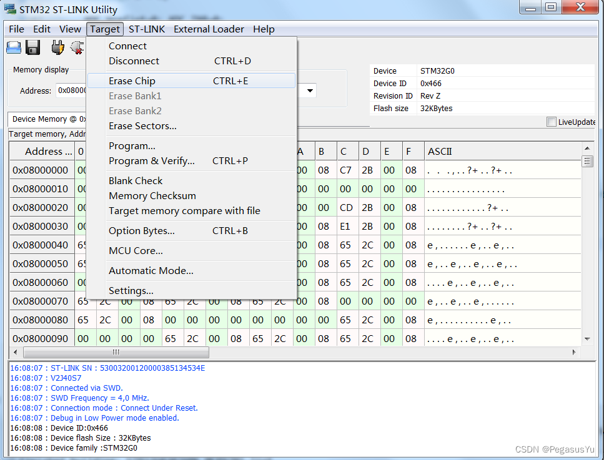
Task: Select address row 0x08000090
Action: pyautogui.click(x=41, y=339)
